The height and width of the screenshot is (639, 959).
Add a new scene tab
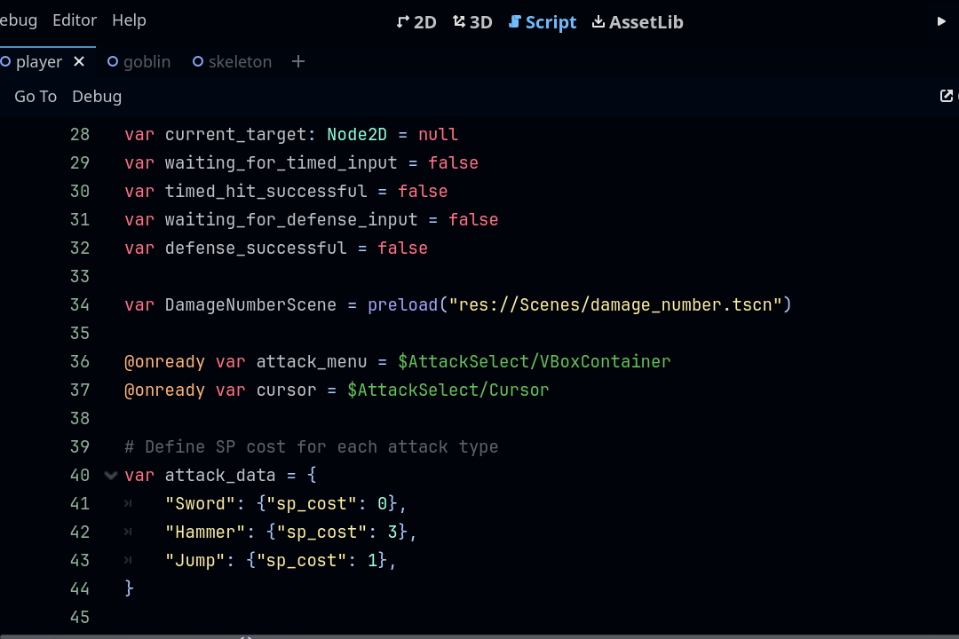click(x=298, y=61)
